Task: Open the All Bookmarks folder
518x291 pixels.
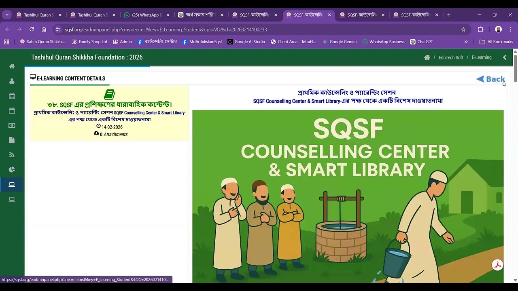Action: (496, 42)
